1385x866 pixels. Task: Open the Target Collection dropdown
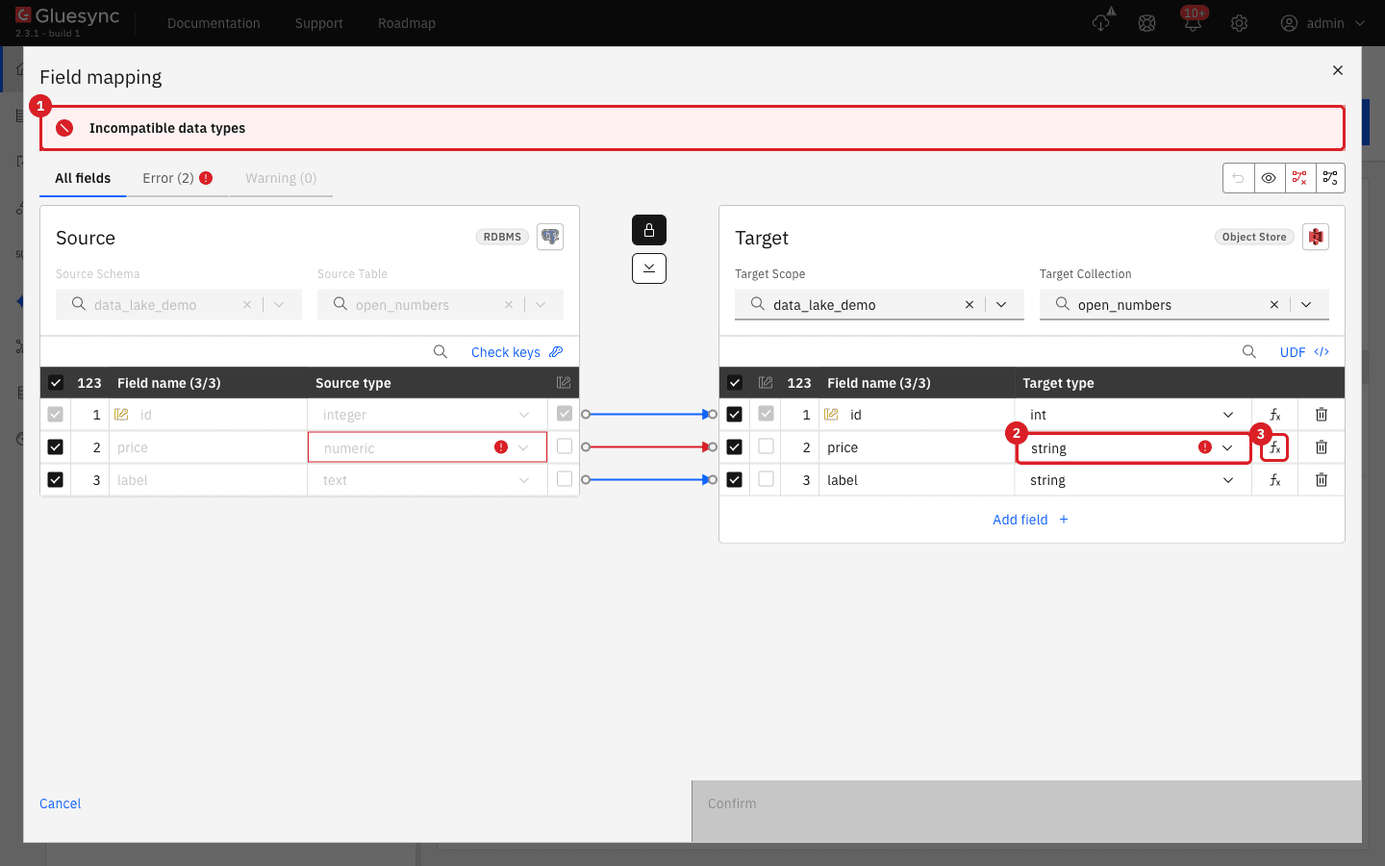click(1306, 305)
